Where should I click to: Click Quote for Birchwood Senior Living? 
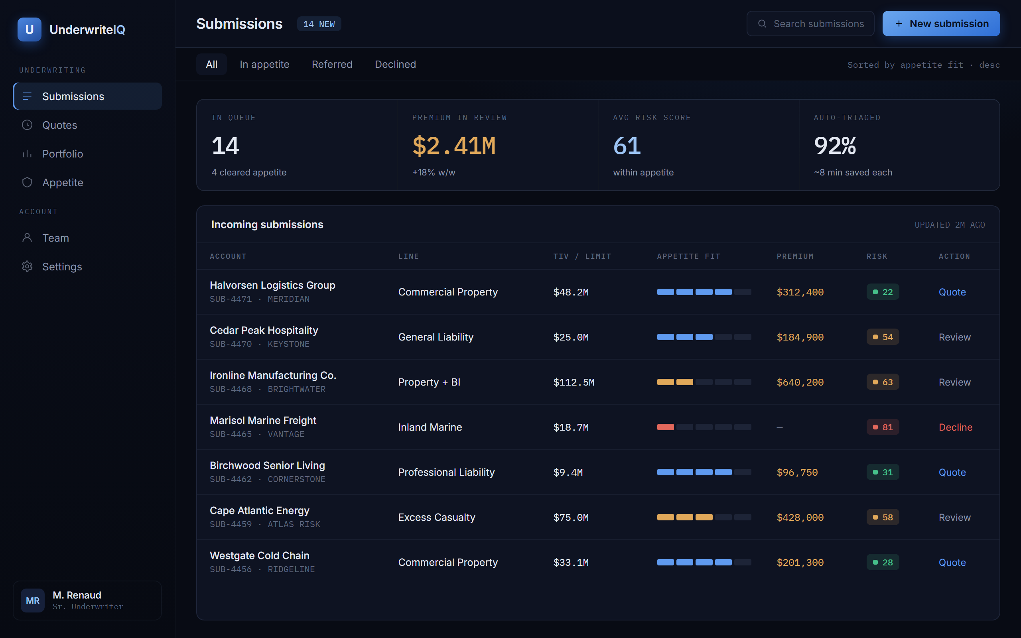tap(952, 472)
